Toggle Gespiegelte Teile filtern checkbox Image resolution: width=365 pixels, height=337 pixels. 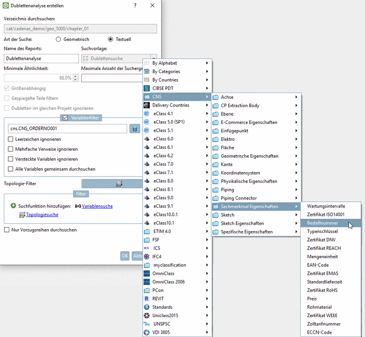[x=7, y=98]
